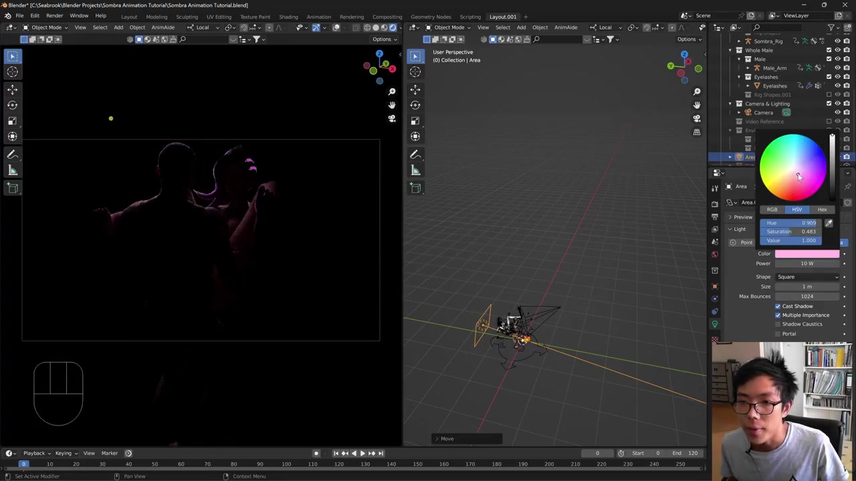The width and height of the screenshot is (856, 481).
Task: Open the light Shape dropdown set to Square
Action: coord(807,277)
